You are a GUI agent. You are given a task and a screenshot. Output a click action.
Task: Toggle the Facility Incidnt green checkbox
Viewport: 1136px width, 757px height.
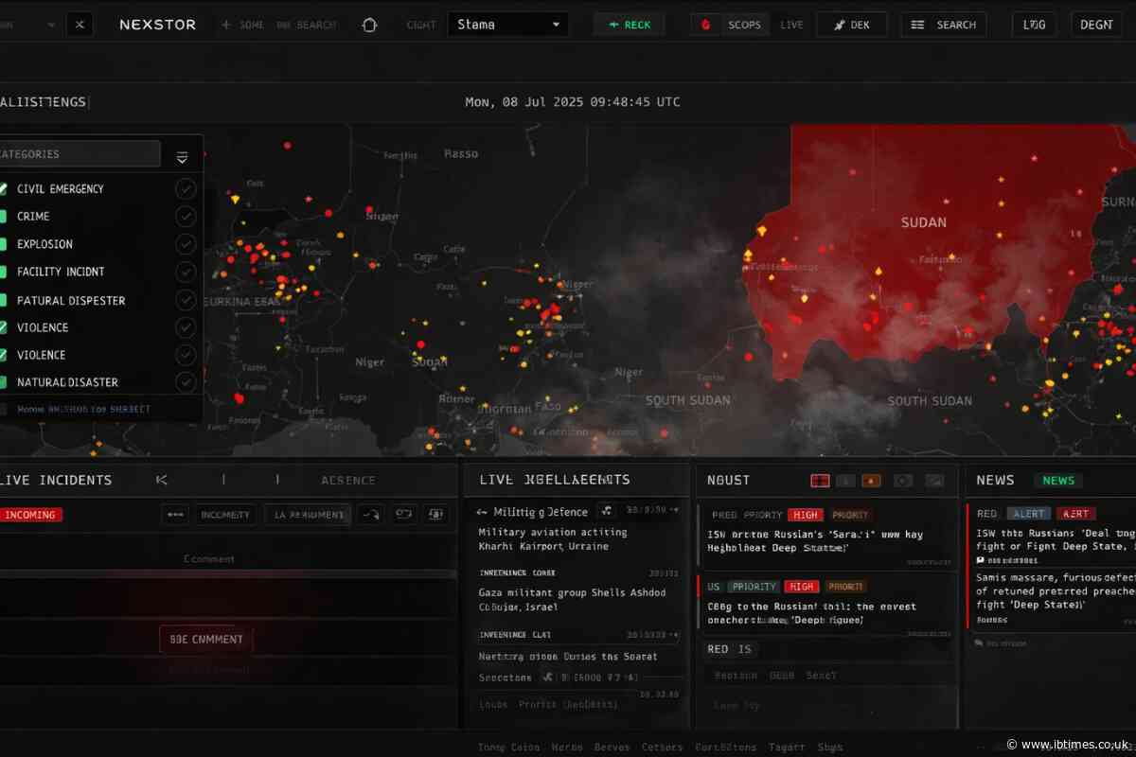(x=3, y=272)
